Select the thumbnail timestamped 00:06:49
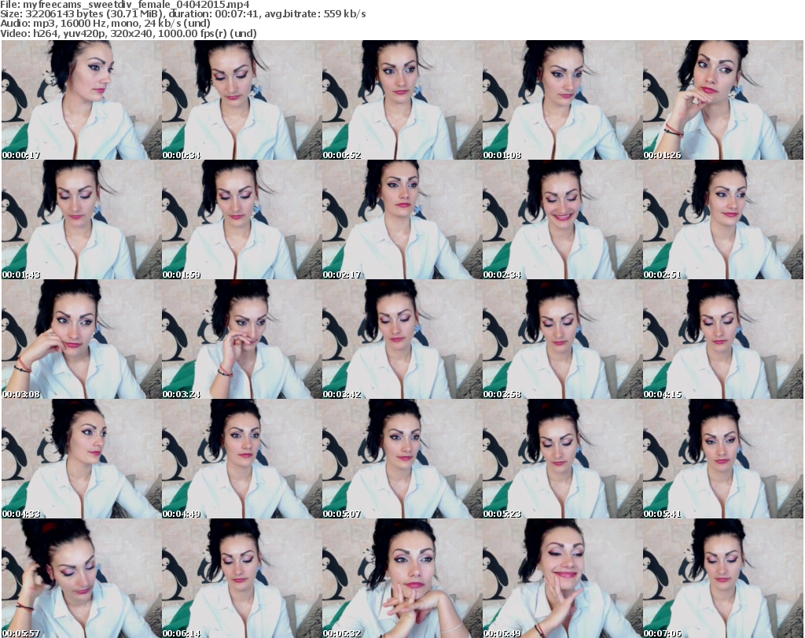The width and height of the screenshot is (805, 638). [x=562, y=578]
